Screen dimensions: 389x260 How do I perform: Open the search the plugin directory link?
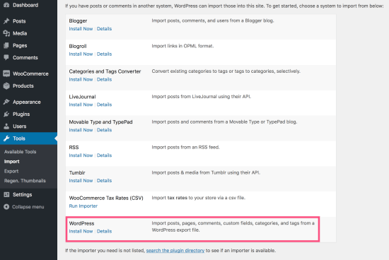point(175,251)
